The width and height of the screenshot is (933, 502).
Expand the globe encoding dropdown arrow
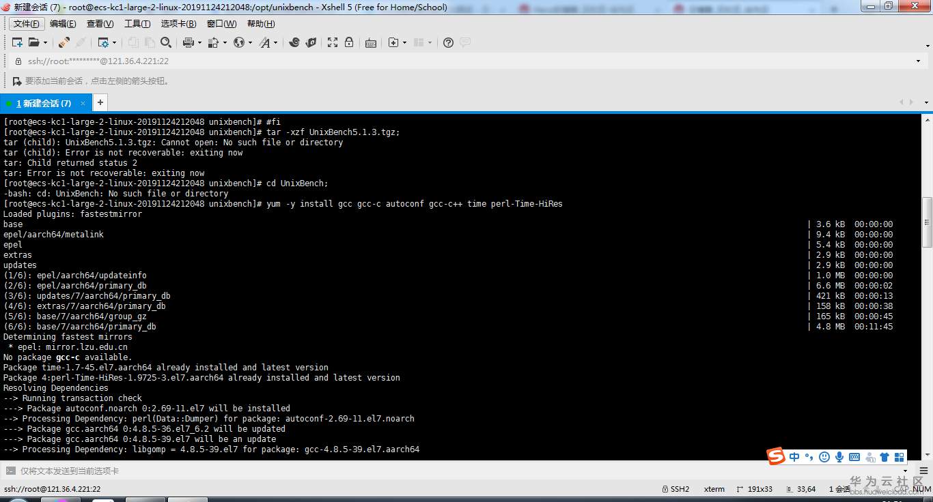click(x=250, y=42)
